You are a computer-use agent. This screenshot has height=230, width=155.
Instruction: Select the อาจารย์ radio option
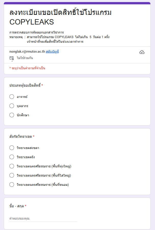[x=12, y=97]
